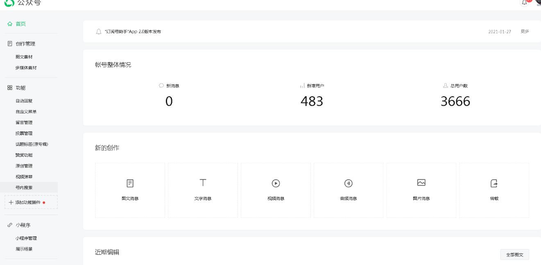Click the user avatar in the header
This screenshot has height=265, width=541.
[x=538, y=2]
